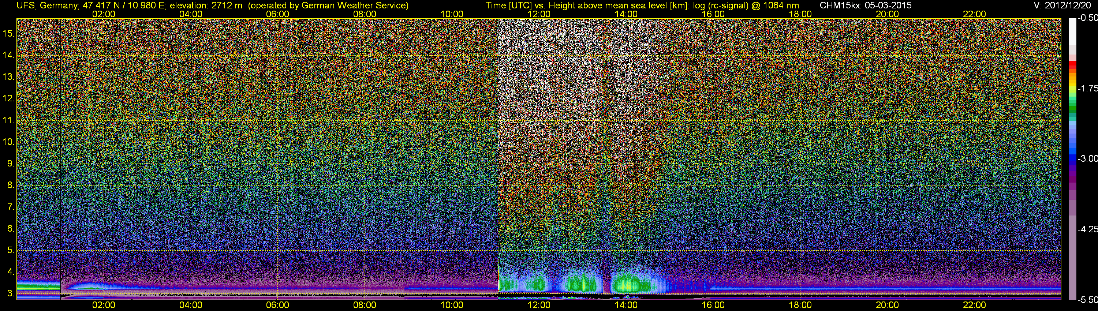The image size is (1098, 311).
Task: Click the 08:00 label on the upper time axis
Action: coord(365,14)
